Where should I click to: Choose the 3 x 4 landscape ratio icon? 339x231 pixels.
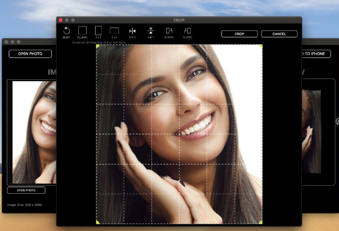(114, 31)
